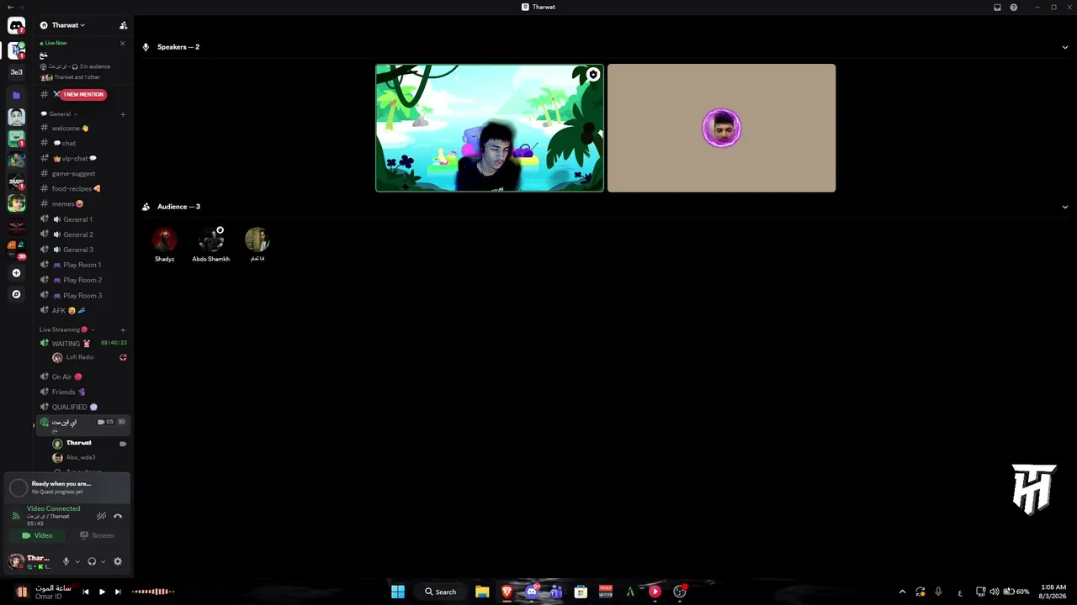
Task: Join General 1 voice channel
Action: (x=82, y=219)
